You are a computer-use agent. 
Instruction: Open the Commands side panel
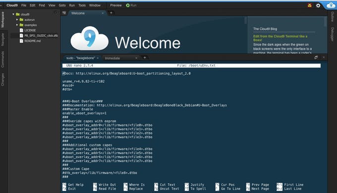[3, 60]
